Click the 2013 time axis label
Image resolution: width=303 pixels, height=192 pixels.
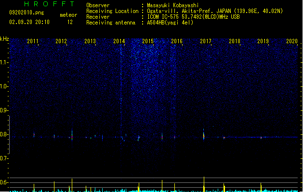pos(90,41)
